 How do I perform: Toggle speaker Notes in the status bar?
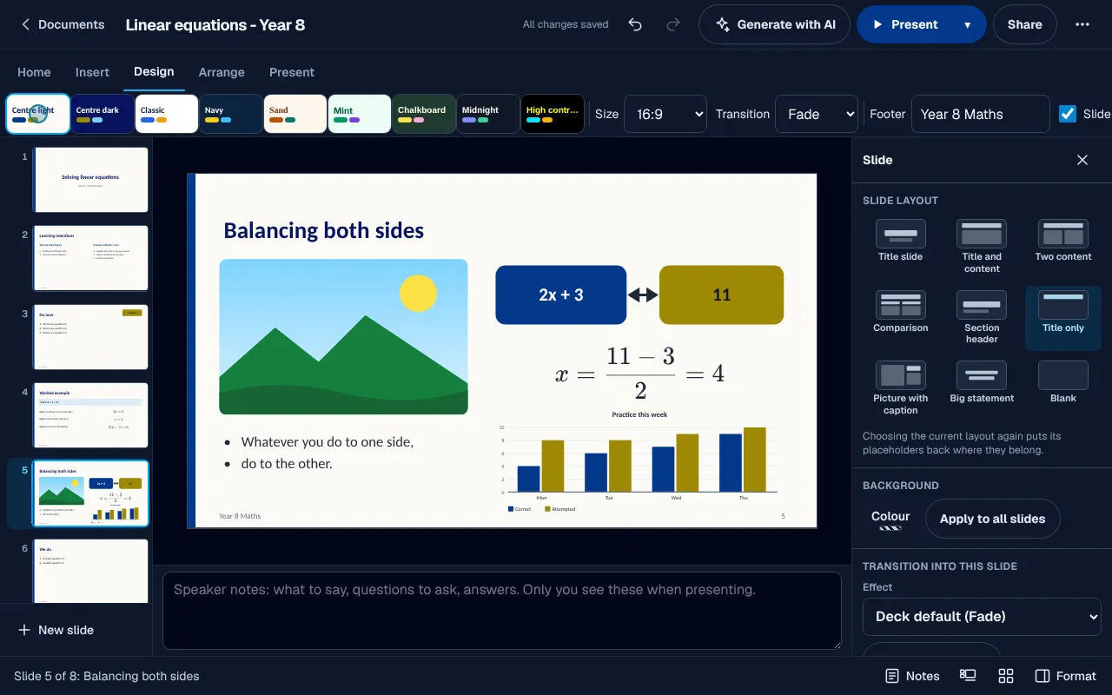click(x=912, y=676)
